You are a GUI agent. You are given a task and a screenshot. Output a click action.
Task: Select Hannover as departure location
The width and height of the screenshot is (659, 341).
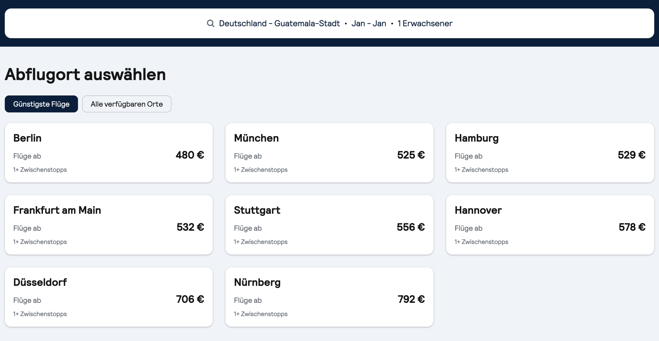(x=550, y=225)
